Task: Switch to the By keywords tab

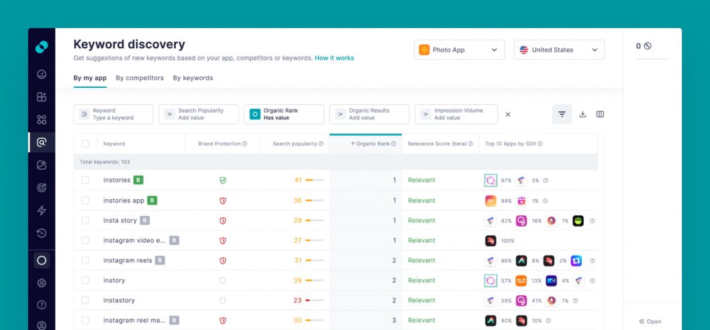Action: click(193, 78)
